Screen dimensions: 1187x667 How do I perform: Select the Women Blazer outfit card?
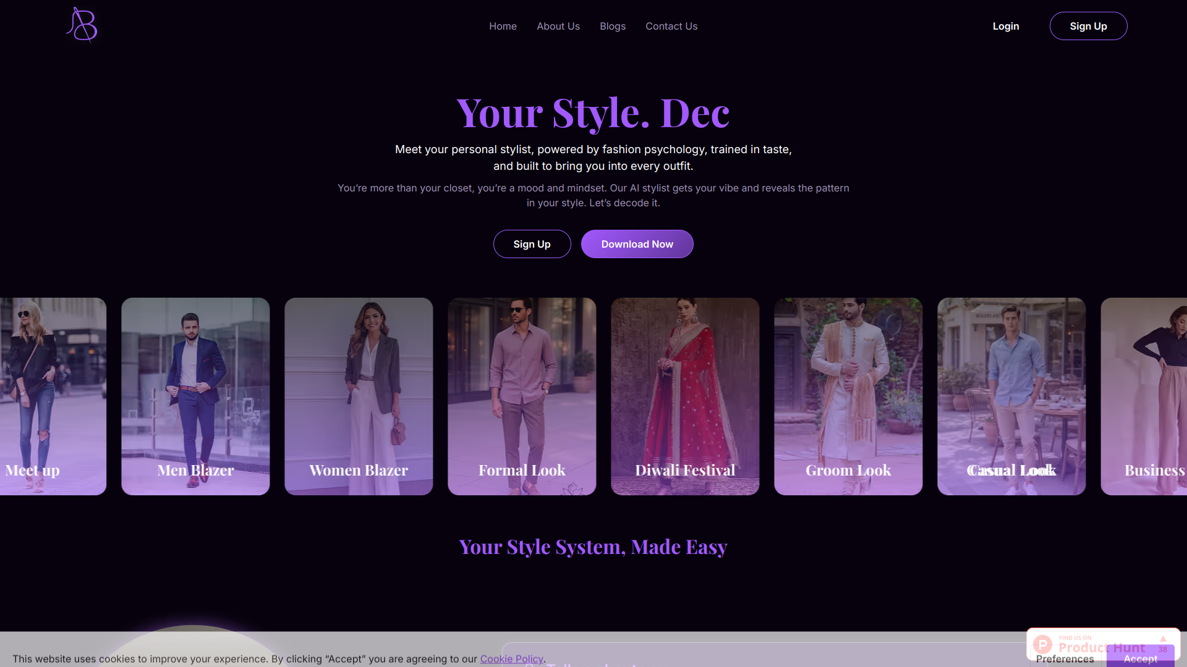pos(359,396)
